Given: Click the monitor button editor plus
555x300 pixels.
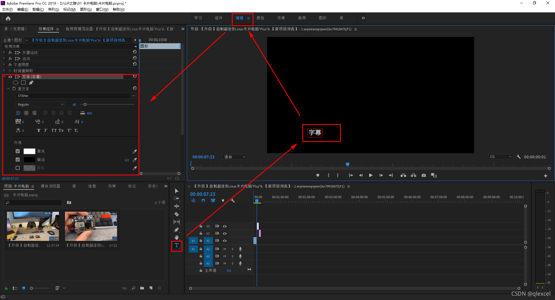Looking at the screenshot, I should (x=545, y=176).
